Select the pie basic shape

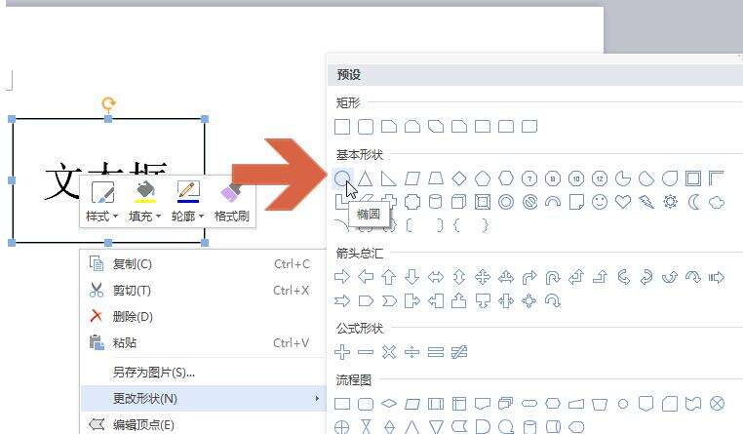[x=623, y=178]
